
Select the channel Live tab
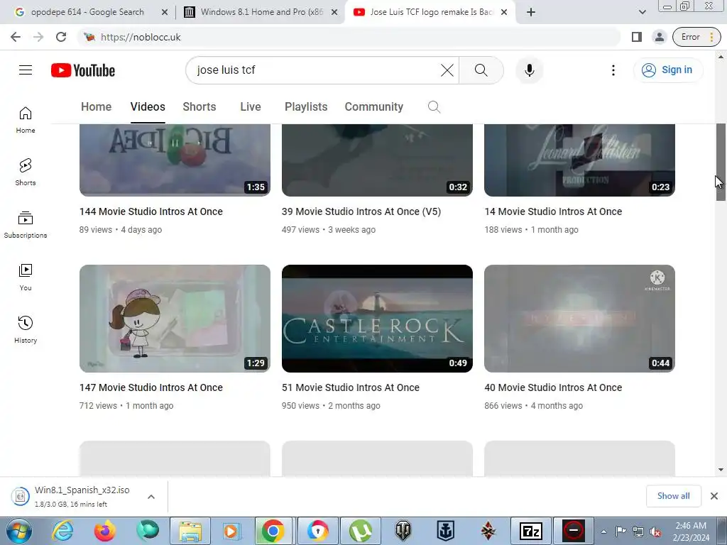251,106
